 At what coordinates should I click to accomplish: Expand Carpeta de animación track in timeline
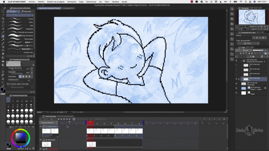[x=46, y=126]
